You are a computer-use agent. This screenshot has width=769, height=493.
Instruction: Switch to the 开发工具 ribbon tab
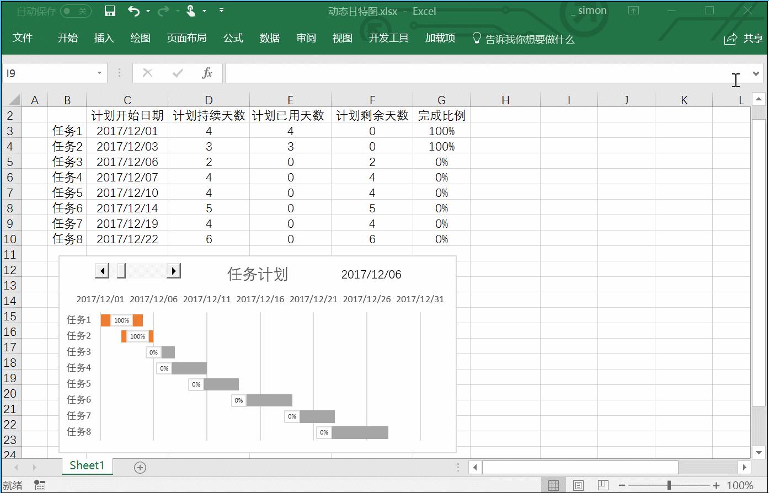389,38
